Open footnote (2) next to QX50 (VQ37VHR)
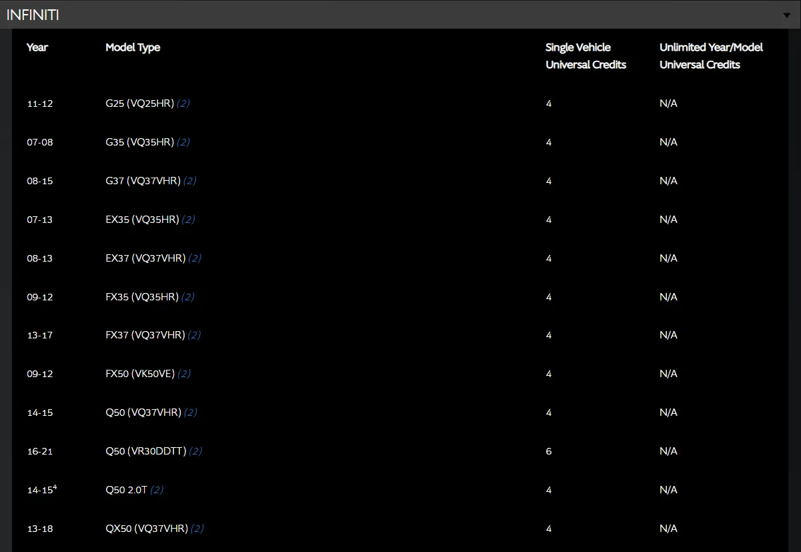801x552 pixels. (197, 529)
